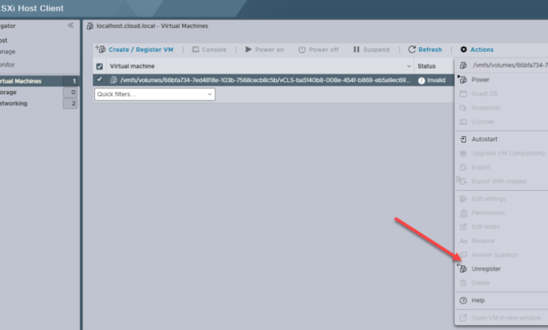Expand the Virtual machine column header chevron
This screenshot has height=330, width=548.
pyautogui.click(x=409, y=66)
